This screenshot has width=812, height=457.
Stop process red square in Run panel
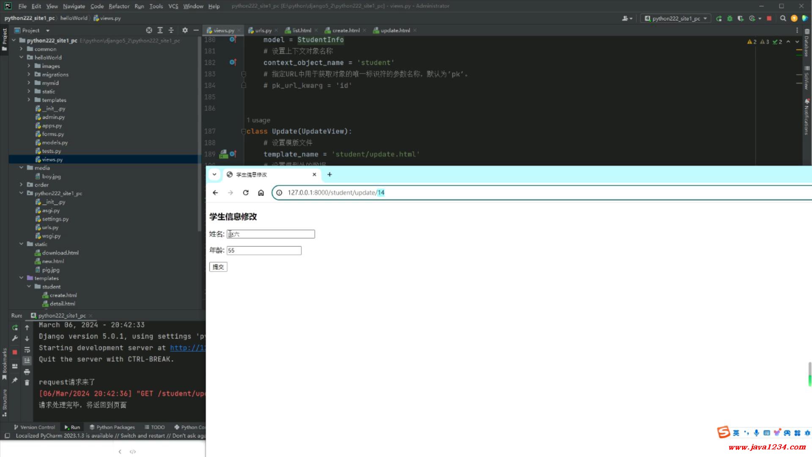tap(15, 352)
